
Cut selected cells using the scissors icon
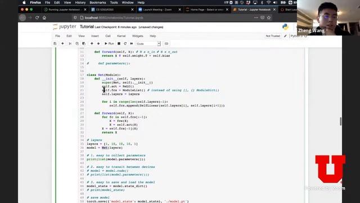(x=70, y=43)
